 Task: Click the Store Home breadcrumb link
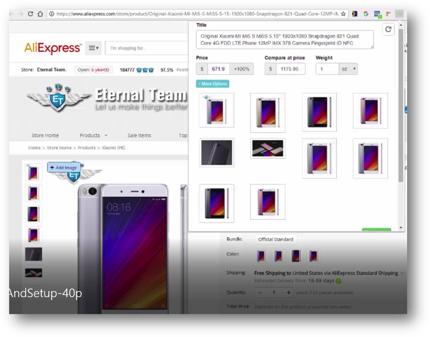click(x=59, y=147)
